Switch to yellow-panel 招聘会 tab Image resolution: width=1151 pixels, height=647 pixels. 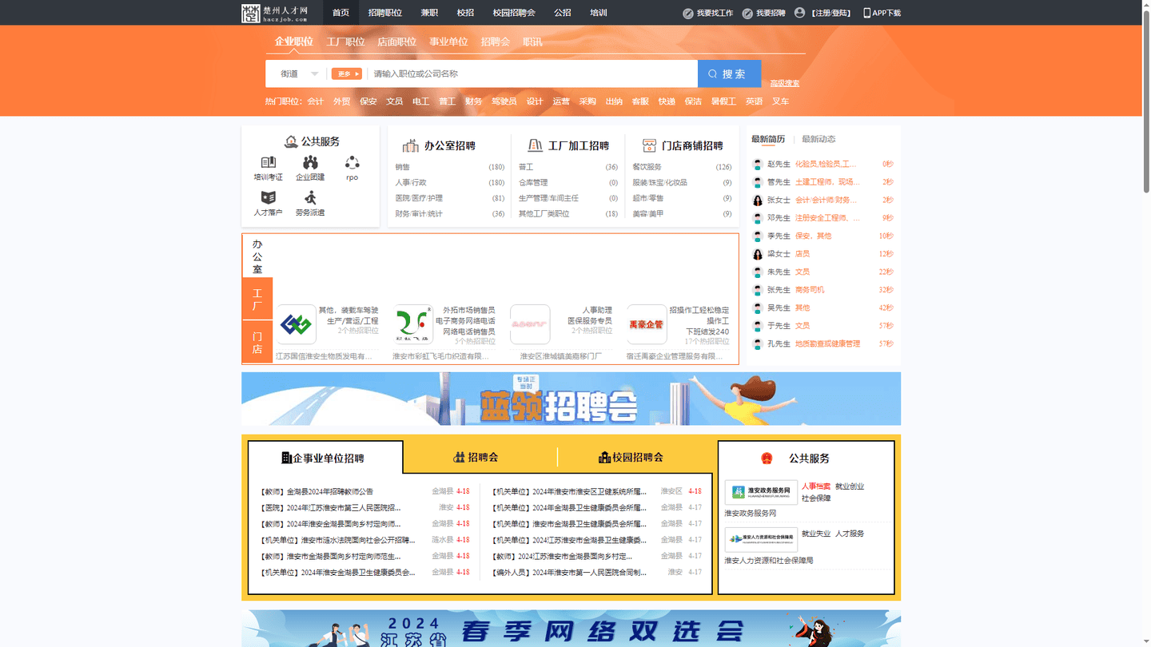tap(476, 458)
